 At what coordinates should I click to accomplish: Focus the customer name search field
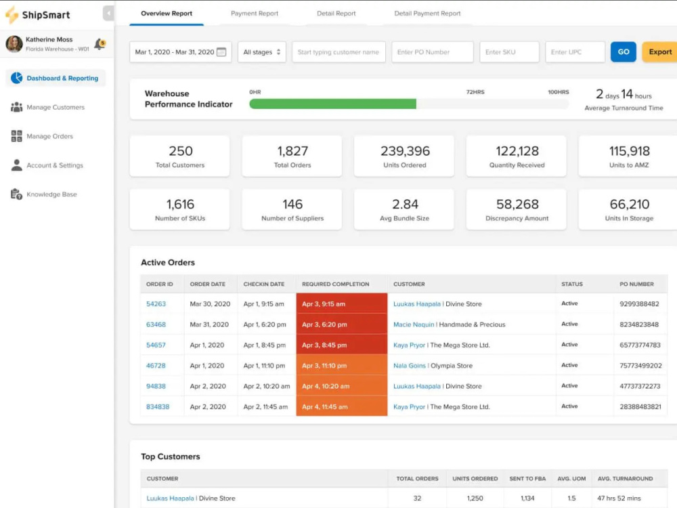tap(338, 52)
